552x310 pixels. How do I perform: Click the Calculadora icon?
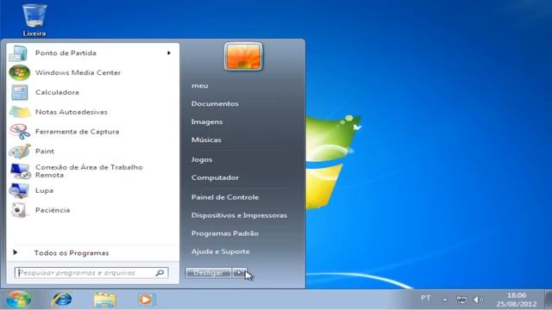click(x=19, y=92)
